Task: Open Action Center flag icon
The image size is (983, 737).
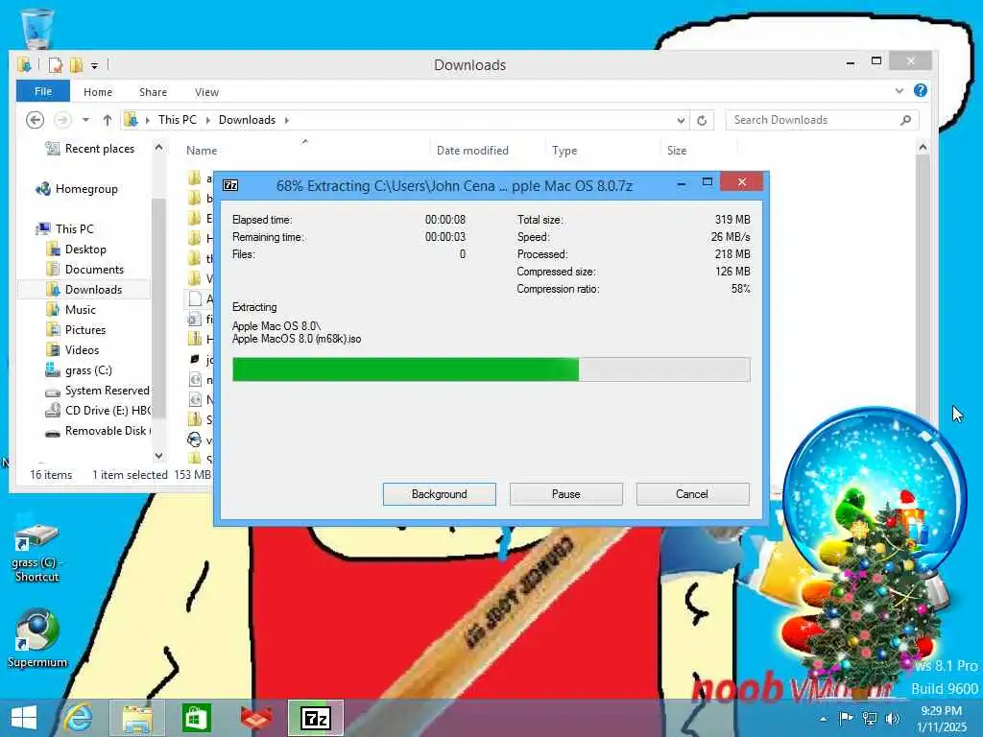Action: [846, 718]
